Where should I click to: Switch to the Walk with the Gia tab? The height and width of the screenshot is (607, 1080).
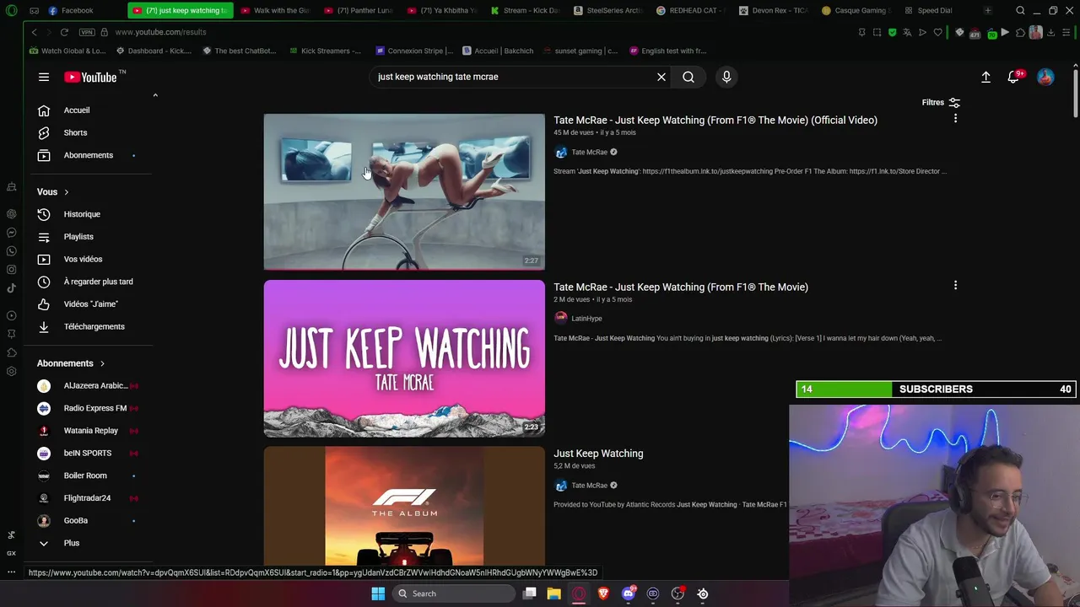click(275, 10)
